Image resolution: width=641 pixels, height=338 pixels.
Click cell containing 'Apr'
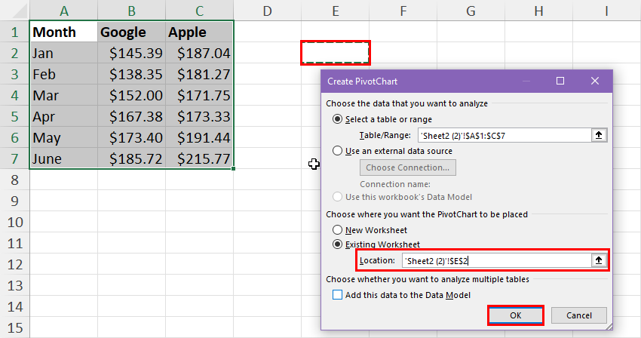click(64, 116)
